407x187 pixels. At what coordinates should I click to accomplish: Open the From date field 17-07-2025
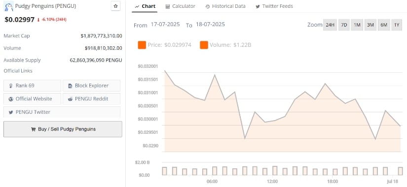point(165,25)
